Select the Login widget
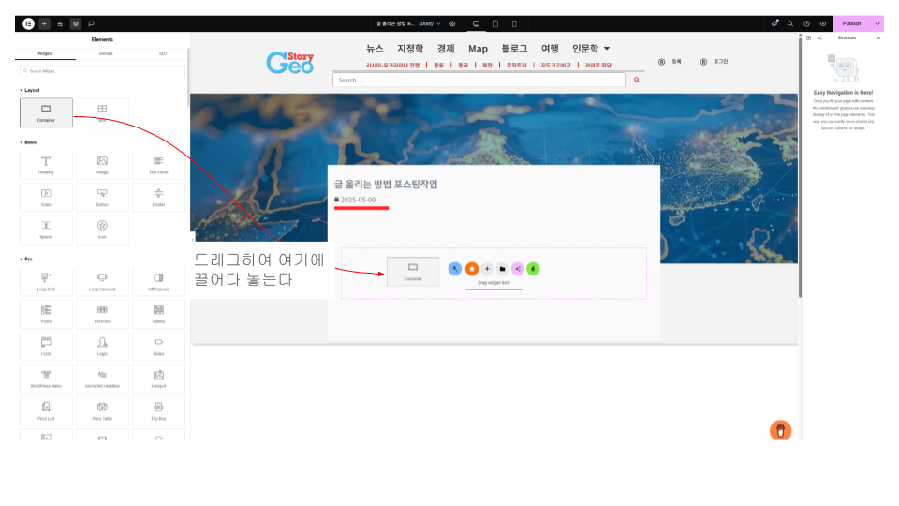This screenshot has width=899, height=506. coord(102,346)
